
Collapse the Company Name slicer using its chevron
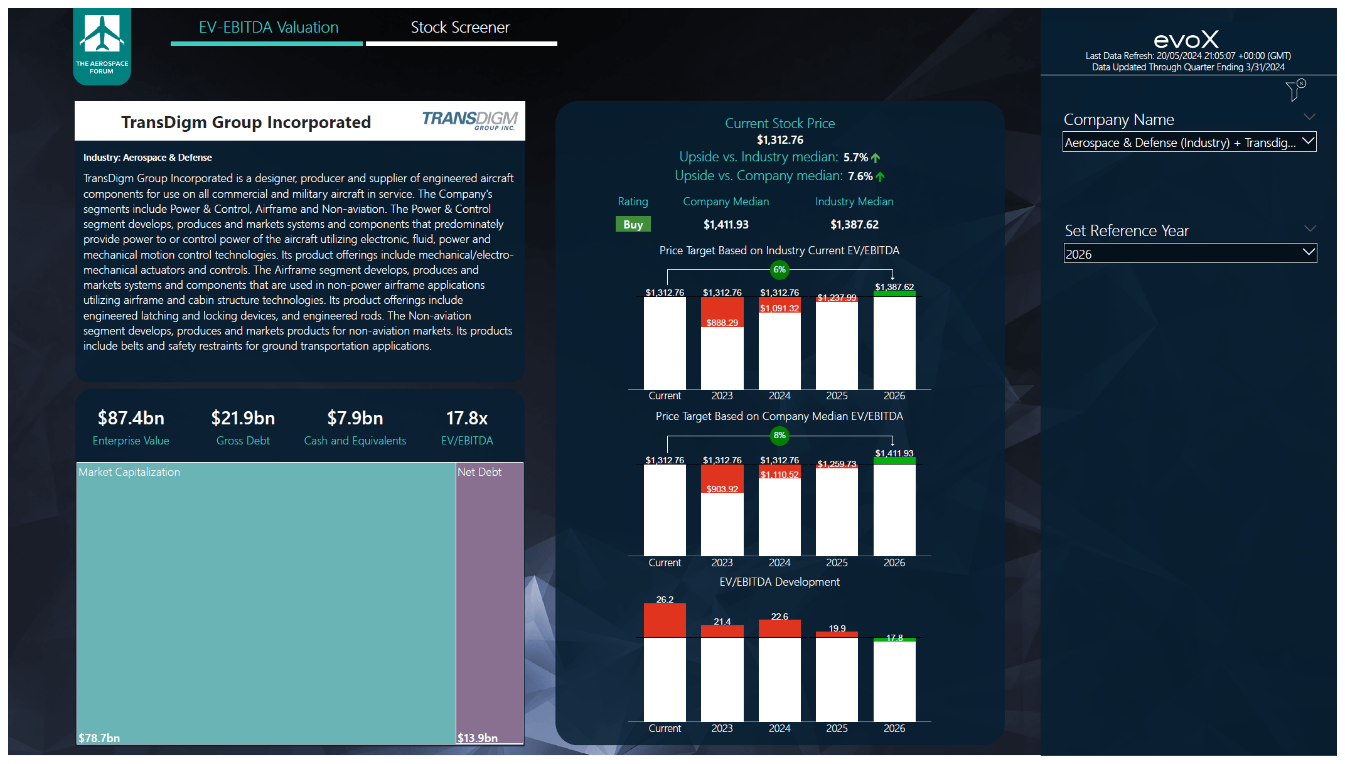pos(1309,117)
